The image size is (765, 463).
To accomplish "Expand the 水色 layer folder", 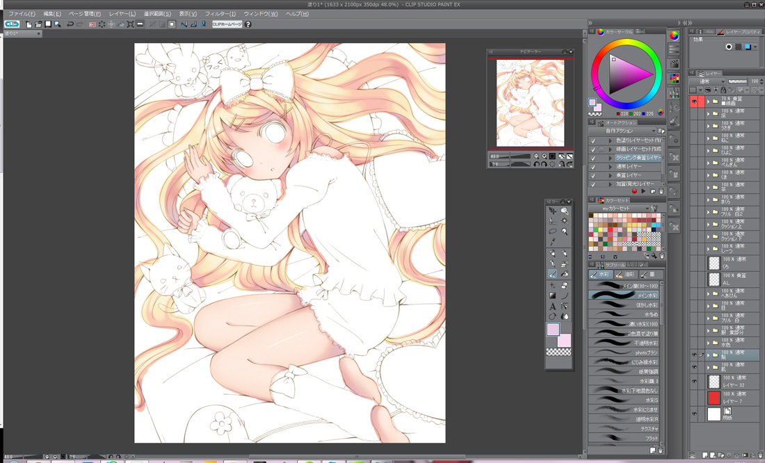I will 709,343.
